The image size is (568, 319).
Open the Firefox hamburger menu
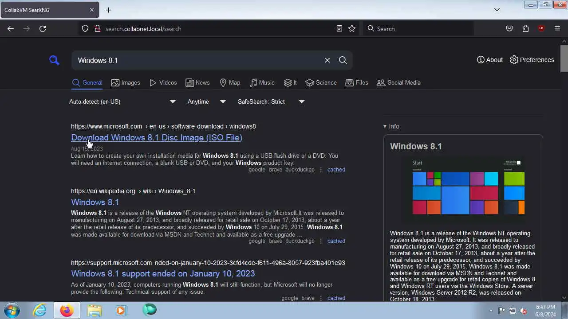tap(557, 29)
